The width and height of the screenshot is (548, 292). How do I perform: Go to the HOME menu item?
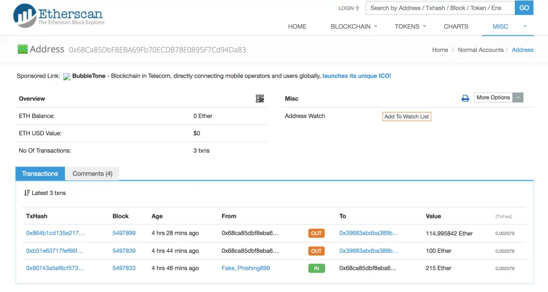[297, 27]
